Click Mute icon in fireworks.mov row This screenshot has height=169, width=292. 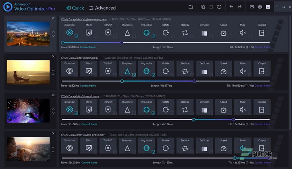(243, 110)
